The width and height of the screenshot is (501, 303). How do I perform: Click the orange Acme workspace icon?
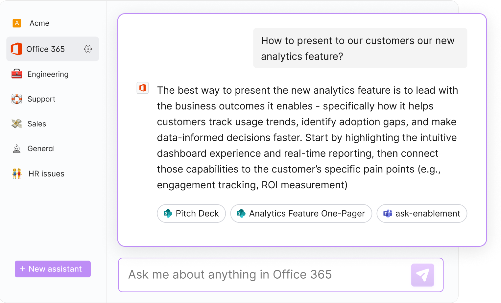pos(17,23)
